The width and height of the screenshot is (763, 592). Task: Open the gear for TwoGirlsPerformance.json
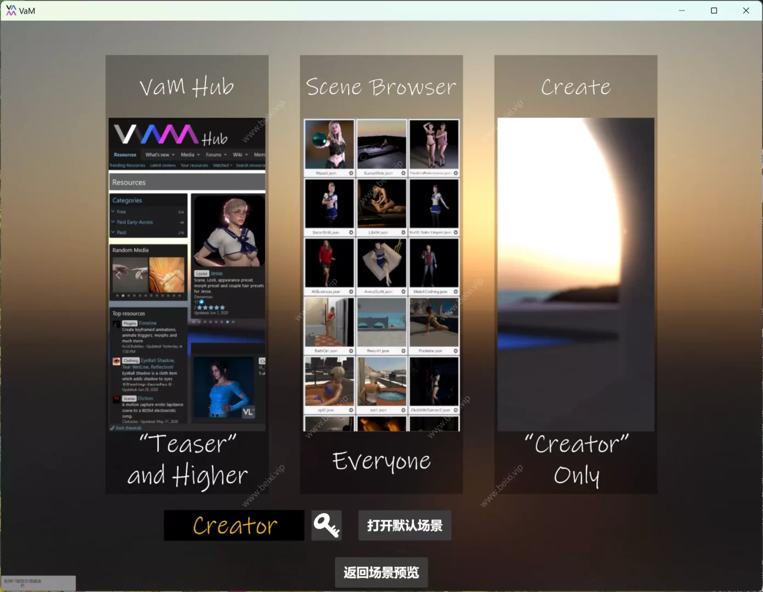pos(455,173)
